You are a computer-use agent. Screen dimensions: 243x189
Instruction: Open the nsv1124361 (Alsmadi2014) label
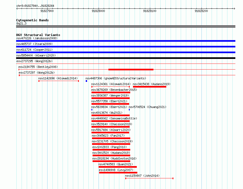[x=111, y=84]
